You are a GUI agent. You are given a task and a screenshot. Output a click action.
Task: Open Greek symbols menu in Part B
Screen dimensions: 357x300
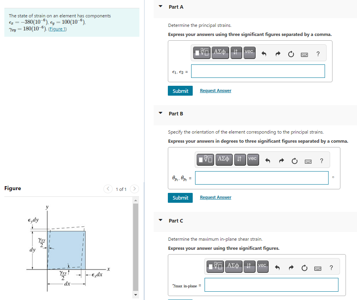(224, 159)
